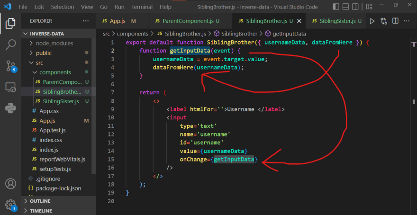
Task: Switch to the SiblingSister.js tab
Action: [336, 21]
